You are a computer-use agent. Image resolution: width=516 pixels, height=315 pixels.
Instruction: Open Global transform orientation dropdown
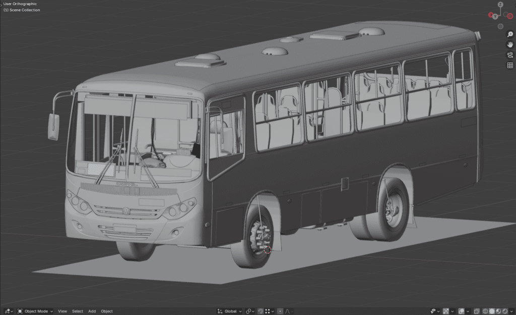click(x=230, y=311)
